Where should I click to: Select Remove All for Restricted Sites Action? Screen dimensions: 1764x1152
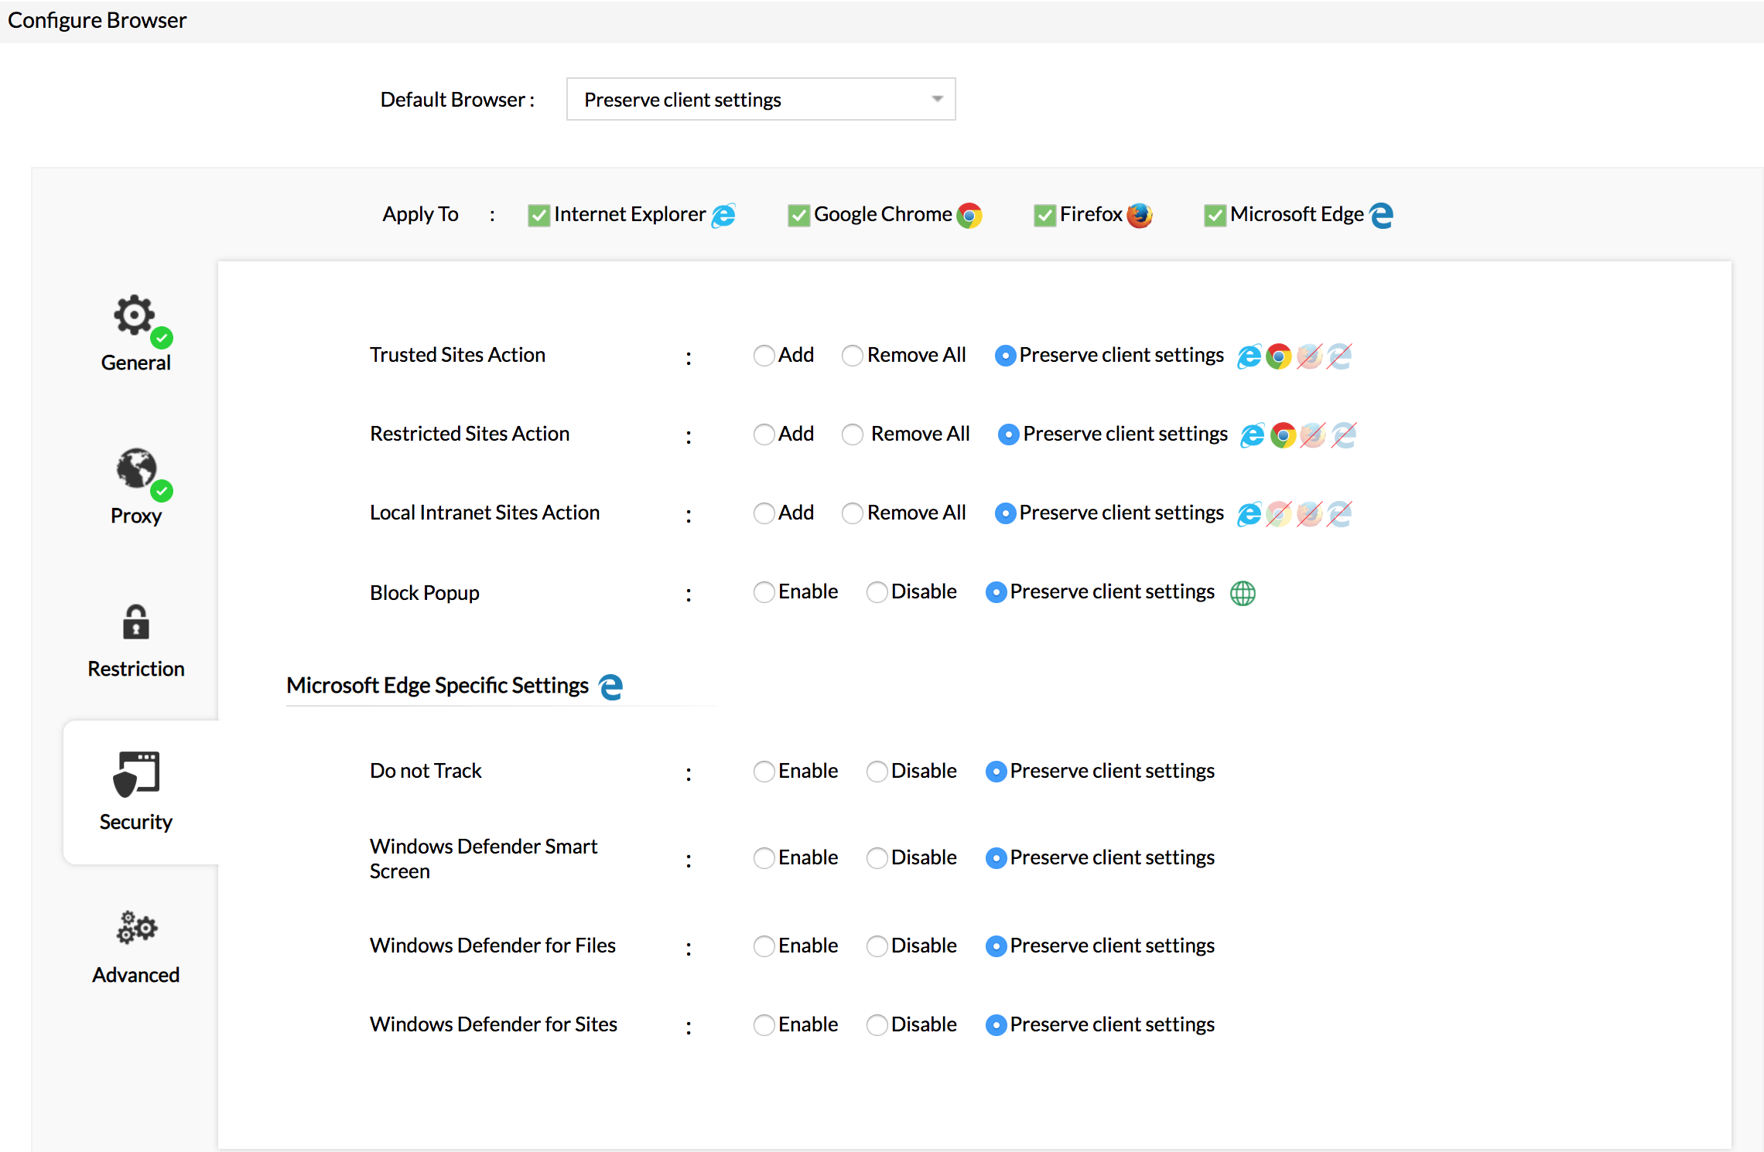point(852,435)
